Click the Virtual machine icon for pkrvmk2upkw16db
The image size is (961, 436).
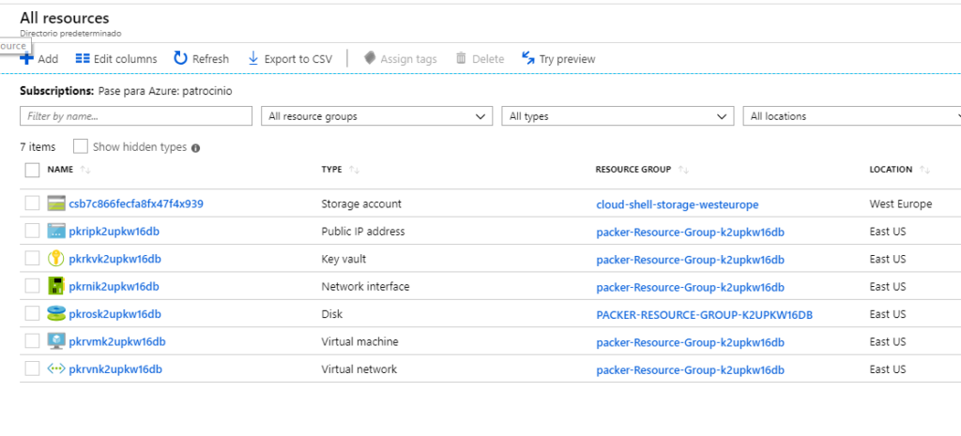[x=55, y=341]
